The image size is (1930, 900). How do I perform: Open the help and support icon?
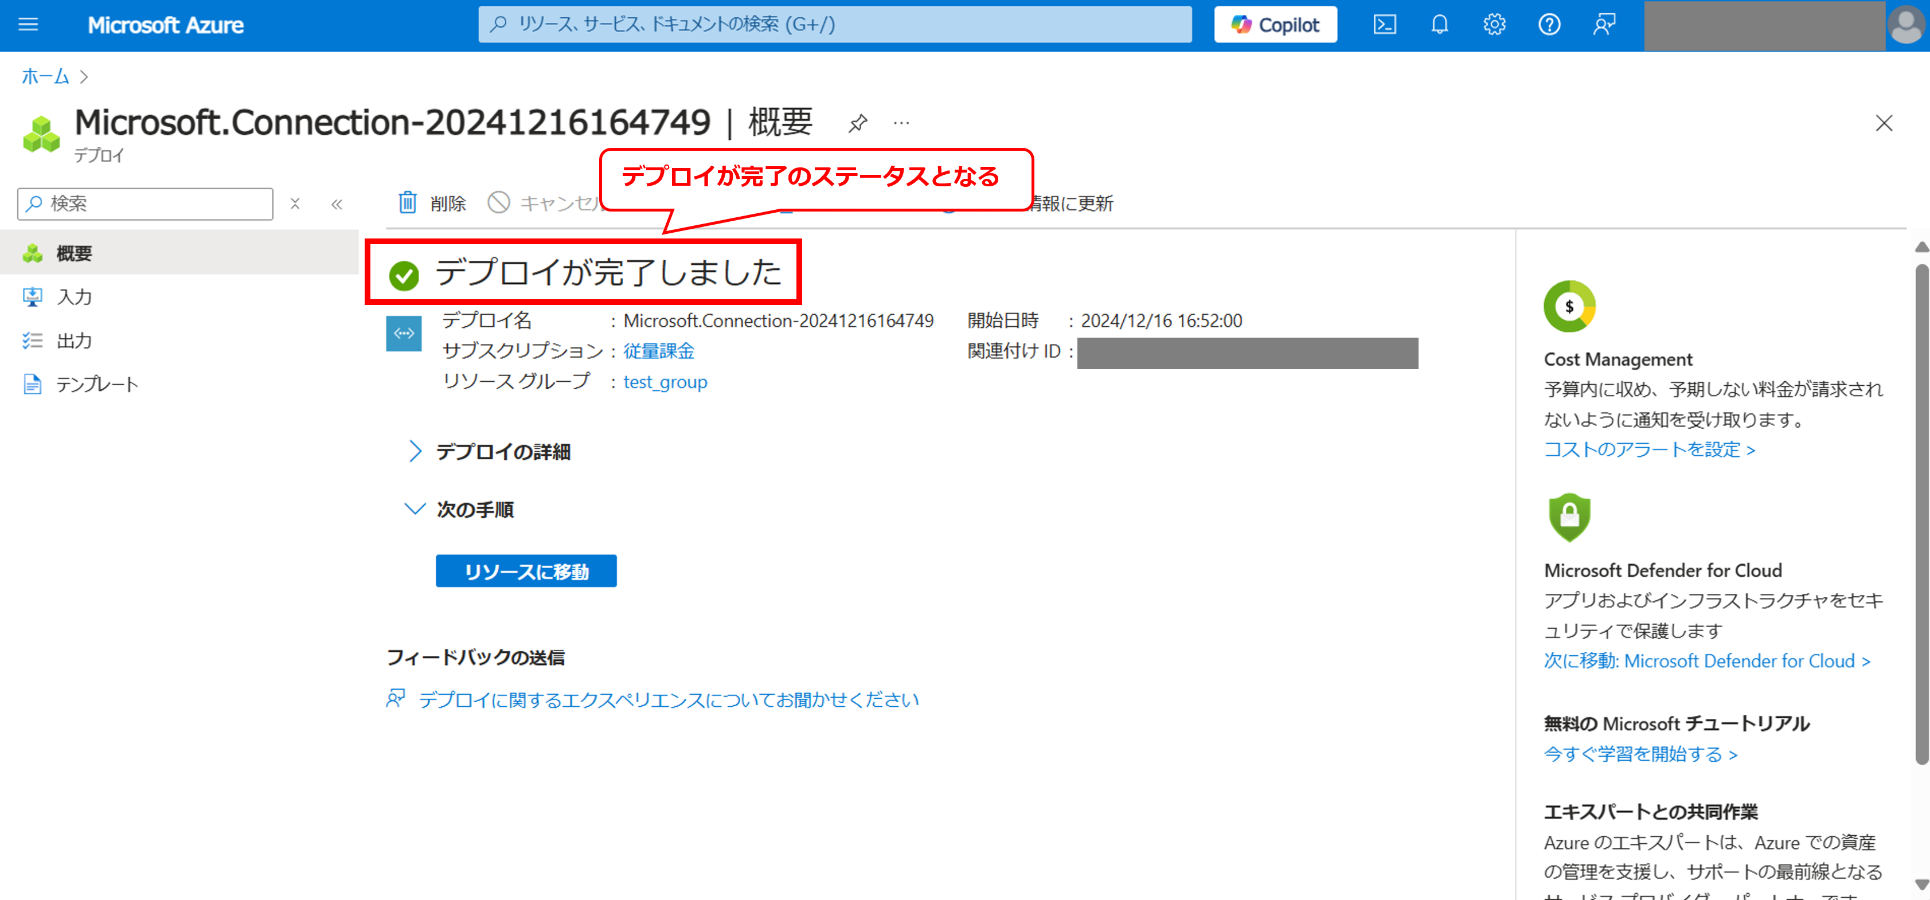(x=1549, y=25)
